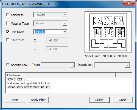Enable the Thickness filter checkbox

click(x=8, y=15)
